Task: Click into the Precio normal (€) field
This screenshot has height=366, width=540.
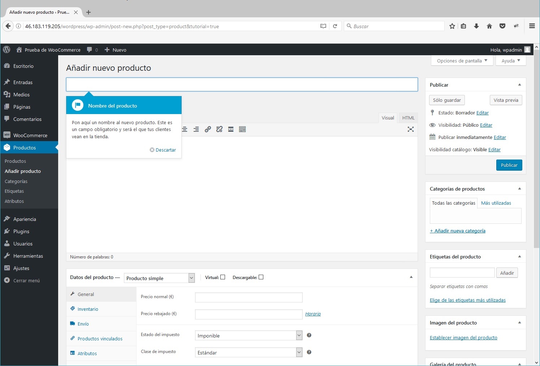Action: pos(249,297)
